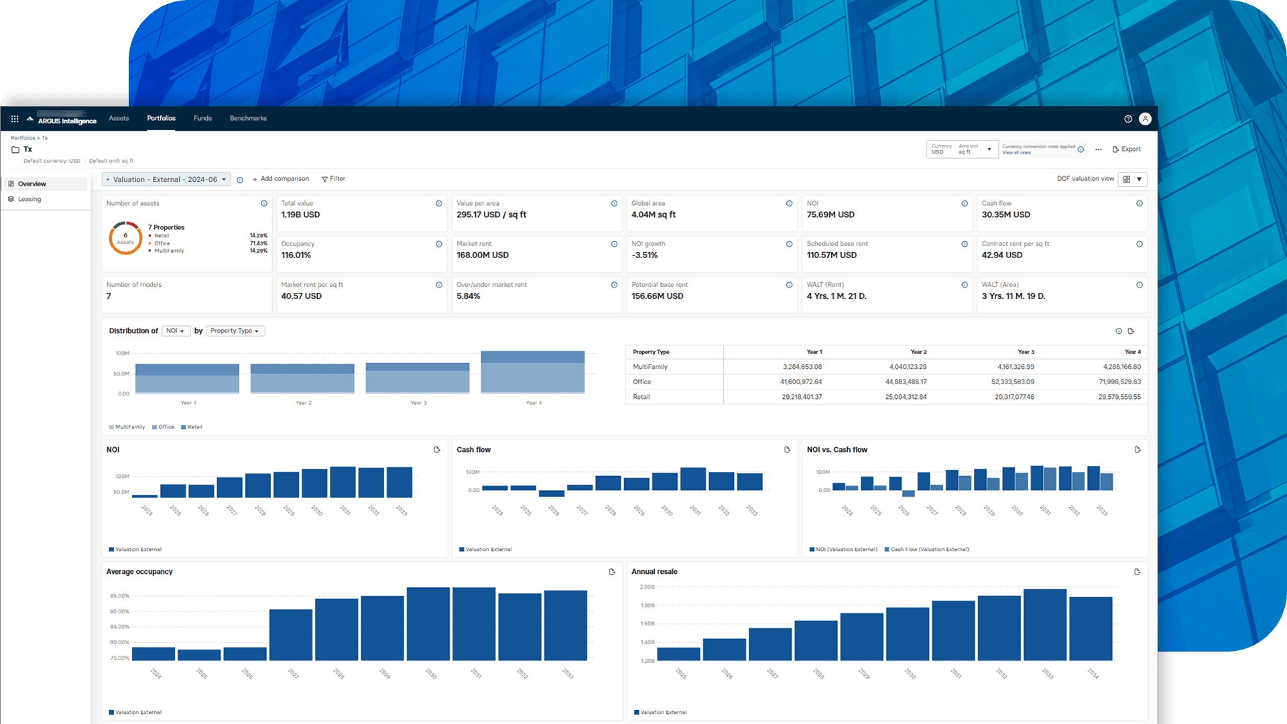Viewport: 1287px width, 724px height.
Task: Click the export icon on the Cash flow chart
Action: [787, 450]
